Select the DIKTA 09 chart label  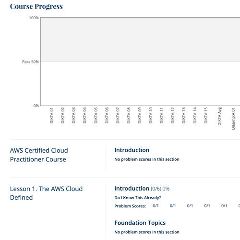pos(140,115)
